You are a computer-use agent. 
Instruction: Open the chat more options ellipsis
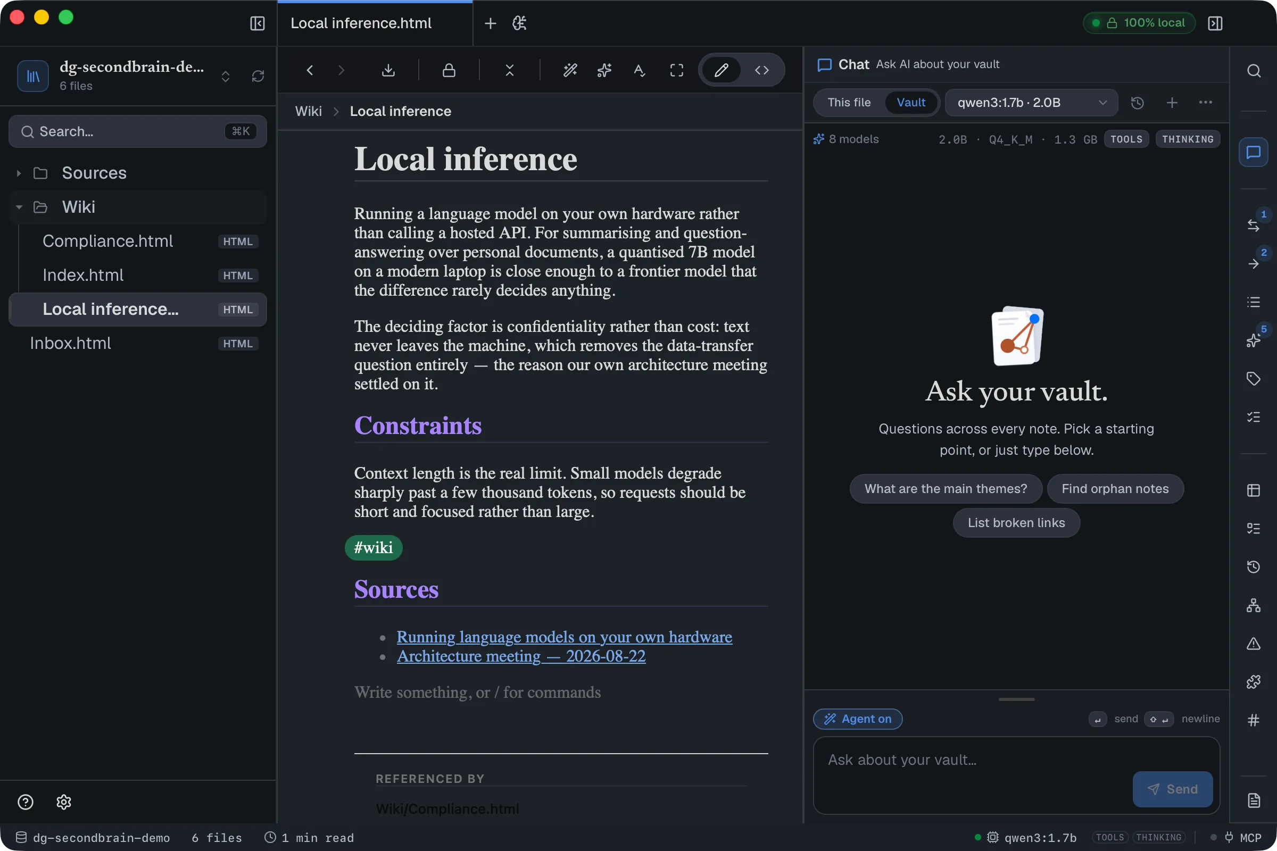(x=1205, y=103)
